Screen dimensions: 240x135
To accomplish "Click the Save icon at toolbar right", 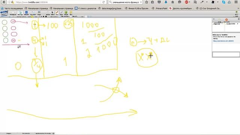I will click(237, 13).
